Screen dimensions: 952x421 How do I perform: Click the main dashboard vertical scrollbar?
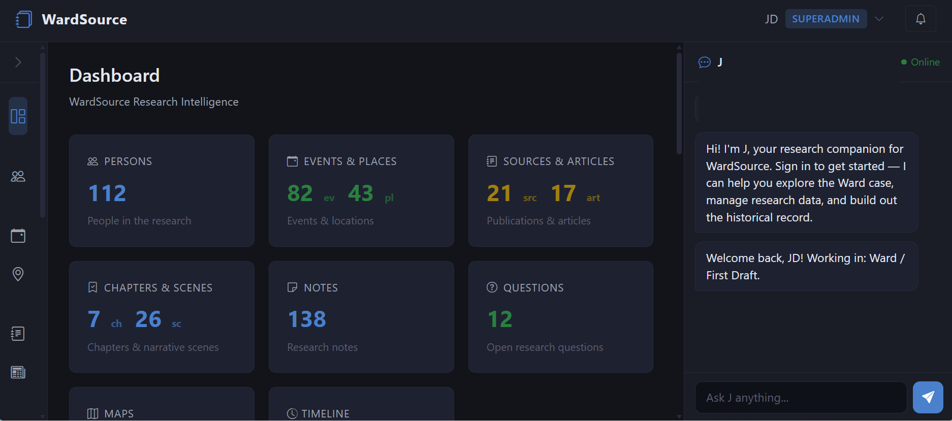[x=679, y=103]
